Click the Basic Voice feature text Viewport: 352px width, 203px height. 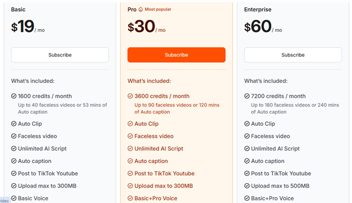pos(33,198)
